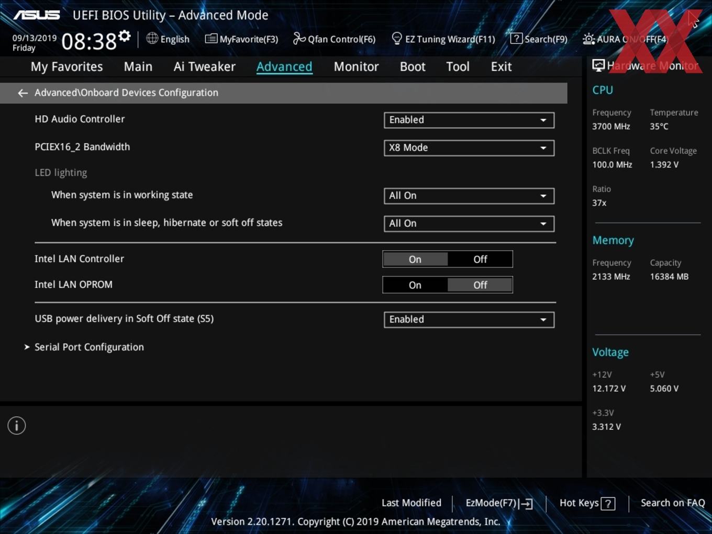
Task: Click the memory capacity value 16384 MB
Action: 669,276
